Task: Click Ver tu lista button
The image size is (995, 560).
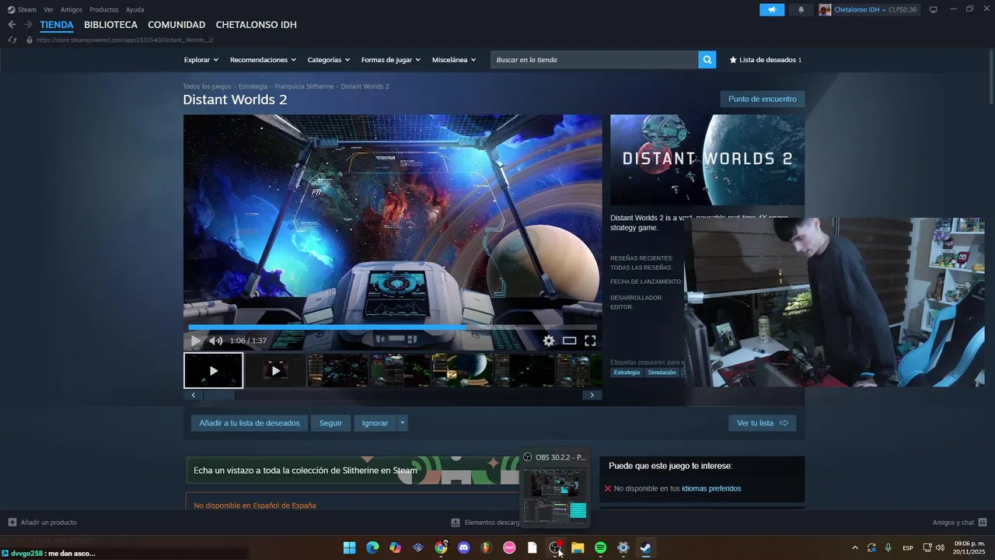Action: 763,423
